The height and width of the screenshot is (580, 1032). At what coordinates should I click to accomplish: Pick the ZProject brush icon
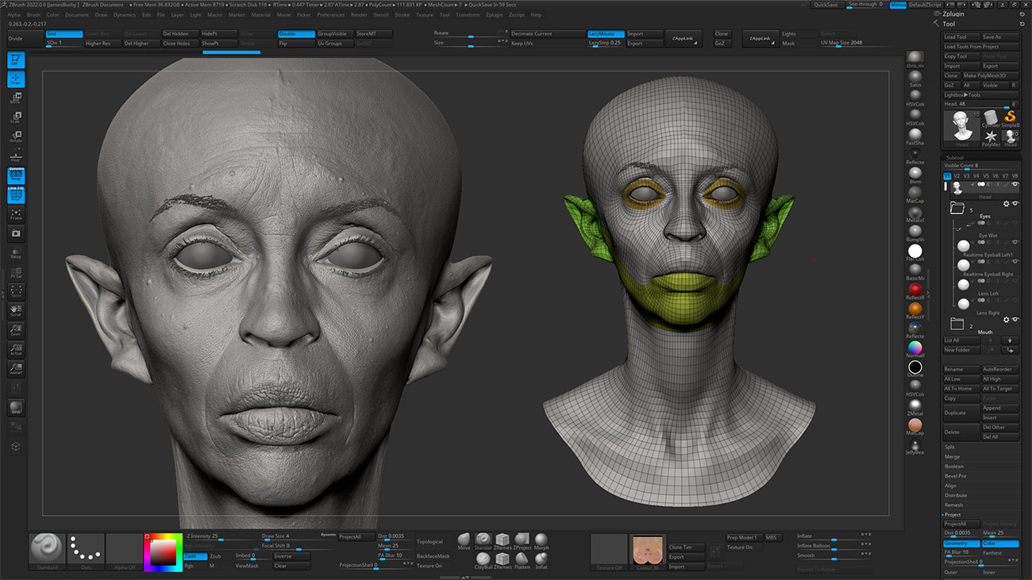tap(522, 541)
